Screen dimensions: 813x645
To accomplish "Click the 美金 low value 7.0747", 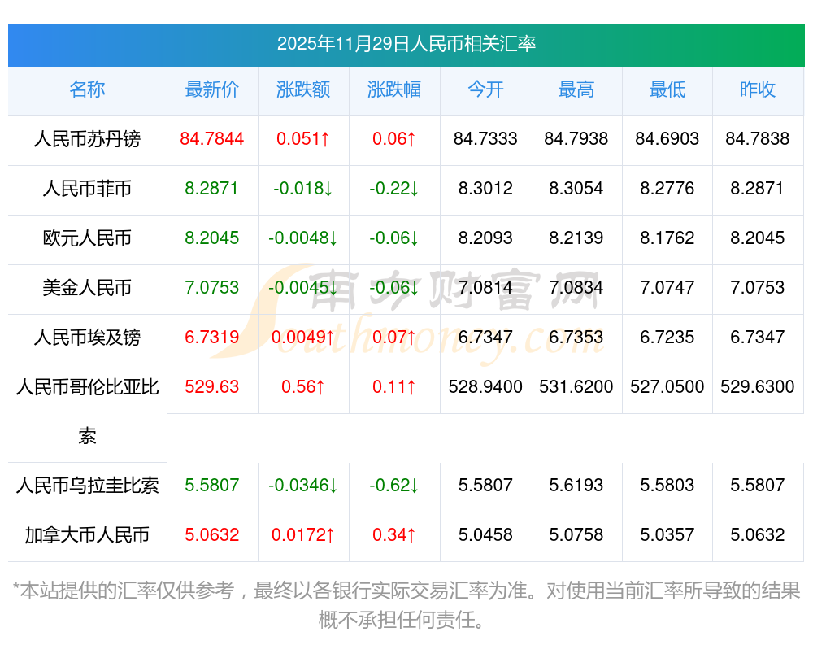I will point(667,287).
